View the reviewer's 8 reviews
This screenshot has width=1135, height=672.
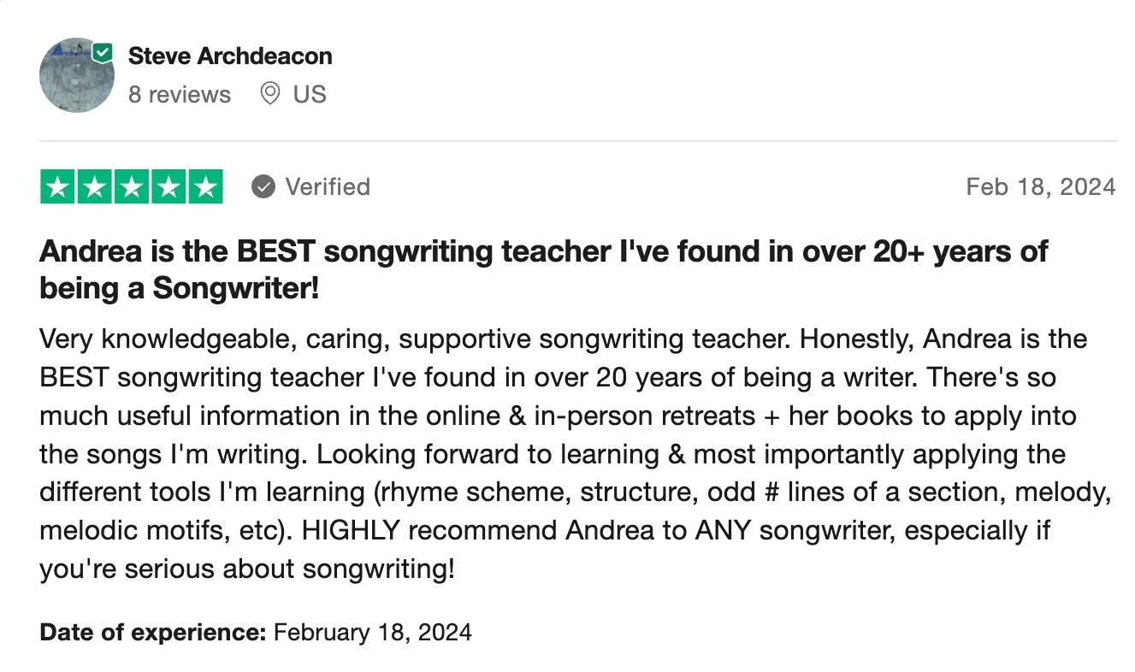(x=180, y=94)
